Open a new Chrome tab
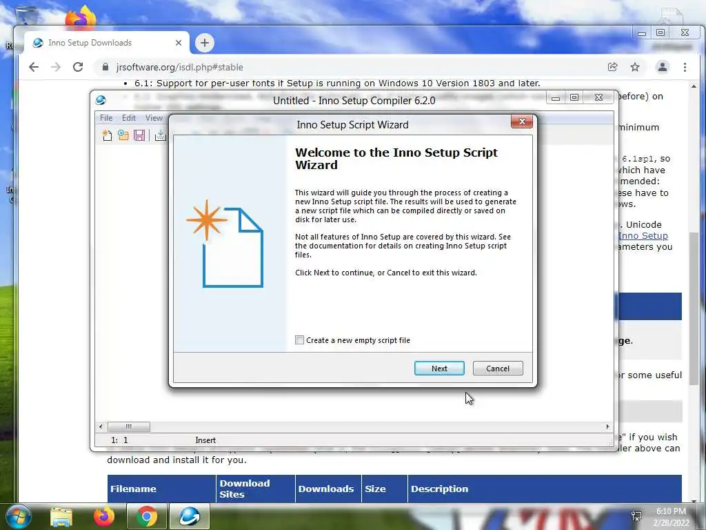Image resolution: width=706 pixels, height=530 pixels. point(204,43)
